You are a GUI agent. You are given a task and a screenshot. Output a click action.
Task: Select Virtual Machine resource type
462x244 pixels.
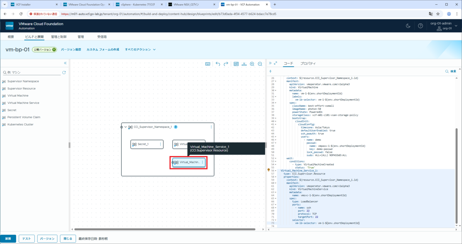18,95
